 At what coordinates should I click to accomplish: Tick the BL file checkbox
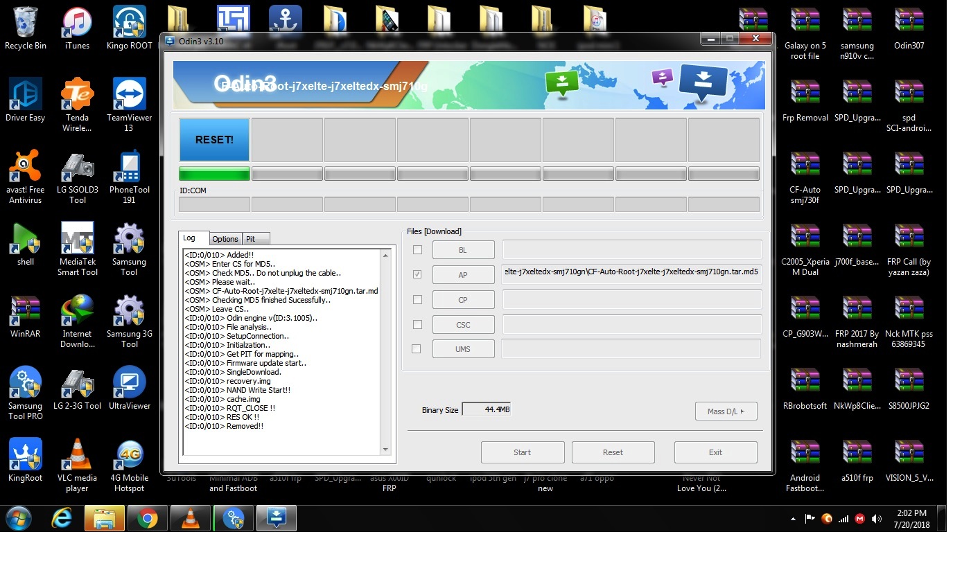tap(417, 249)
